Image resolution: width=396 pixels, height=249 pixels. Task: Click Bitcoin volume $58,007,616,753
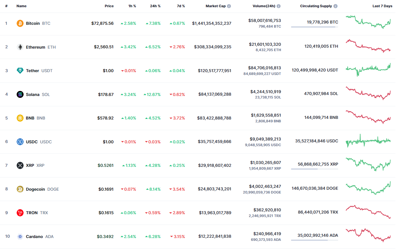click(265, 20)
